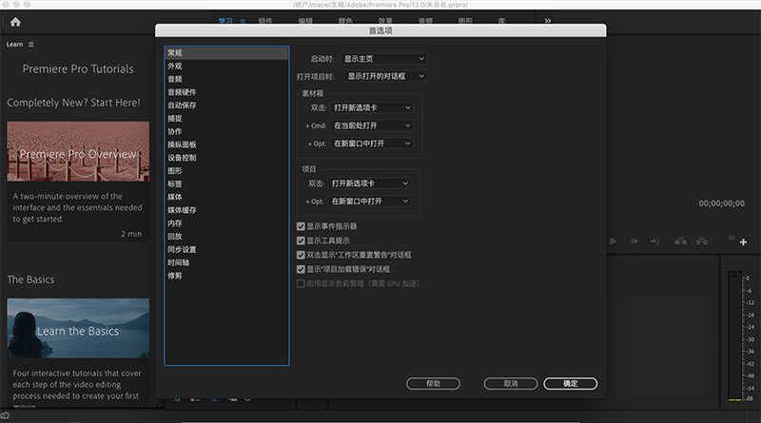Select the 同步设置 preferences category
761x423 pixels.
click(226, 249)
